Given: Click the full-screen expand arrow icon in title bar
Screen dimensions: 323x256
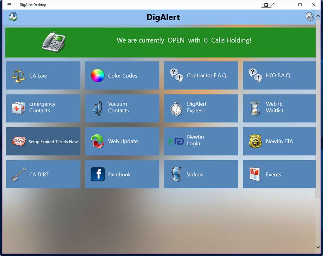Looking at the screenshot, I should (273, 4).
